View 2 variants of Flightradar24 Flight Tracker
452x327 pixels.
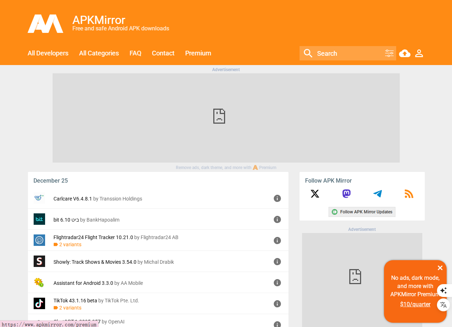70,245
